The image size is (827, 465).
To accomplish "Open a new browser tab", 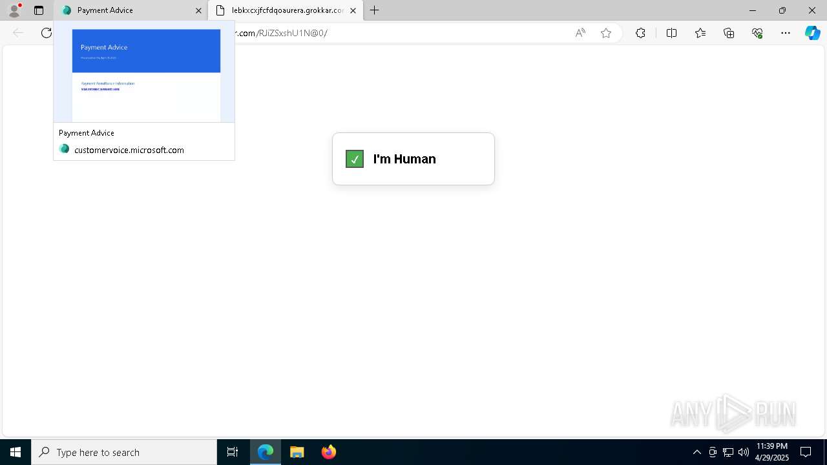I will coord(375,10).
